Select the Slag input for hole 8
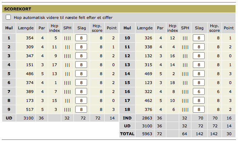Viewport: 238px width, 142px height. pyautogui.click(x=81, y=101)
